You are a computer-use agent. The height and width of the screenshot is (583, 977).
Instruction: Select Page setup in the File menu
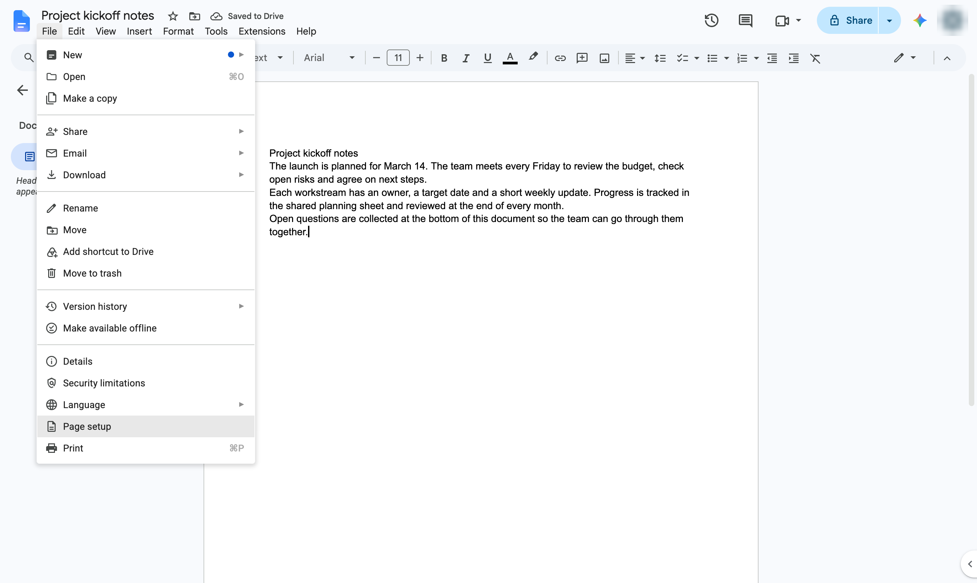(x=146, y=426)
